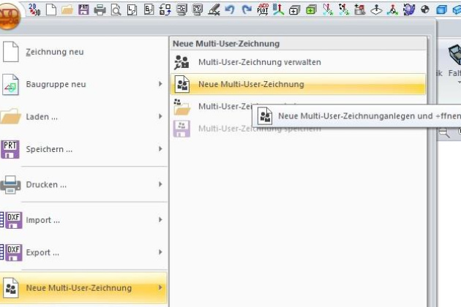Click the redo arrow icon

(x=246, y=10)
